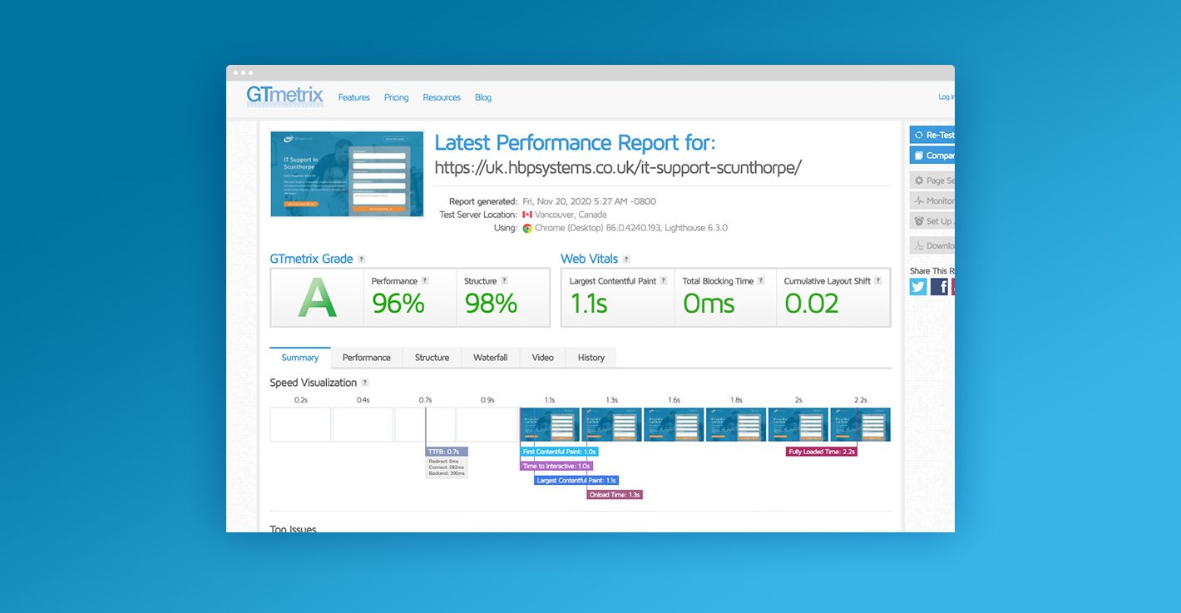Click help icon for Total Blocking Time

click(761, 281)
